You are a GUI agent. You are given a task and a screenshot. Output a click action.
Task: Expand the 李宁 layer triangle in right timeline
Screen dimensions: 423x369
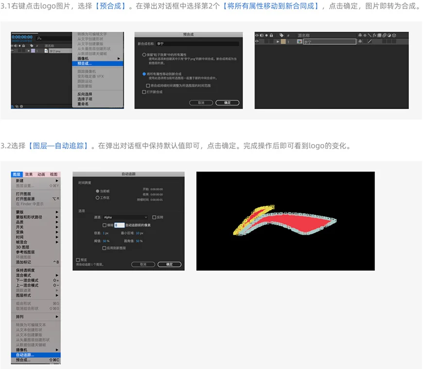click(278, 41)
